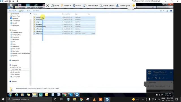Open Freelancing library in navigation pane
181x102 pixels.
tap(16, 46)
